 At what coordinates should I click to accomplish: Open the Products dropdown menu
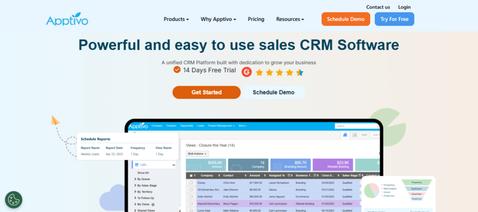point(176,19)
